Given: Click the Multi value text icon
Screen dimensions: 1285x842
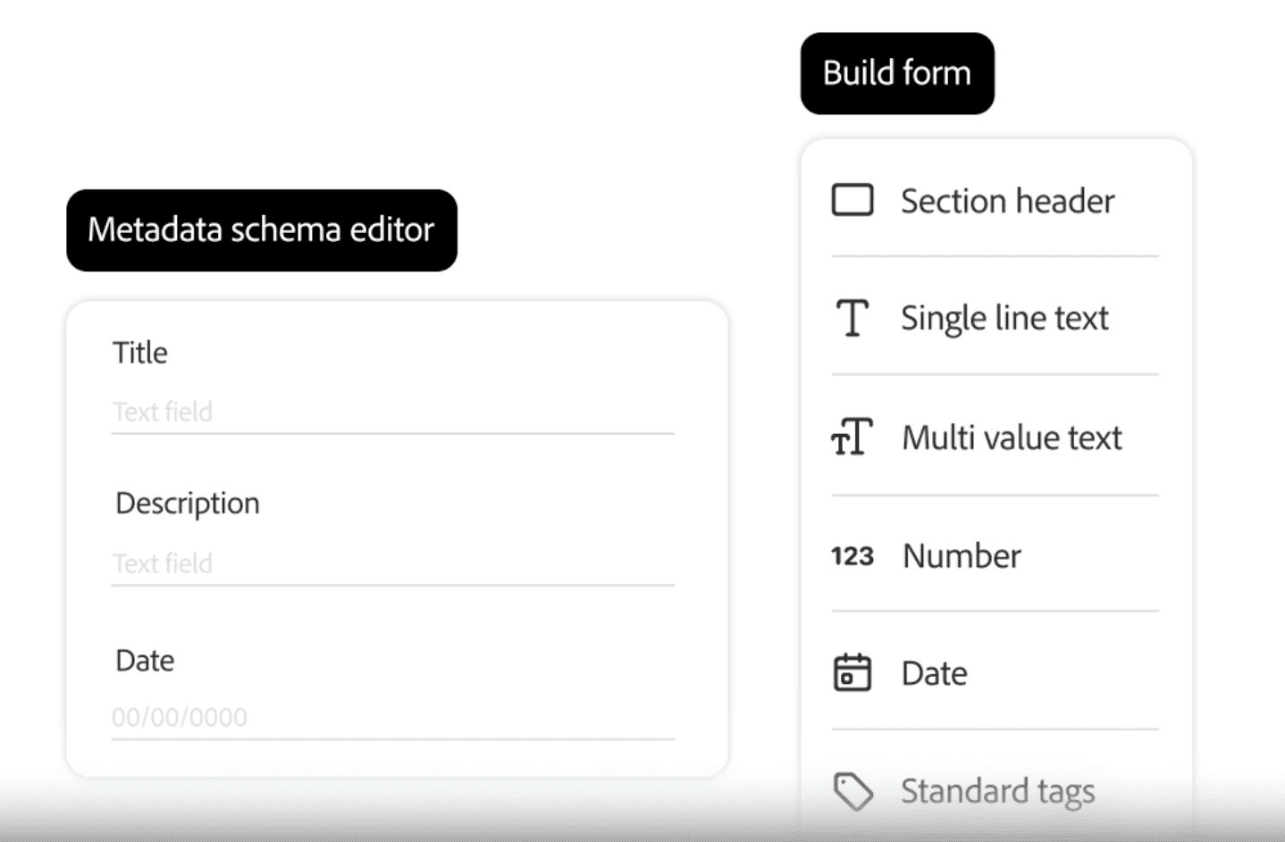Looking at the screenshot, I should [852, 437].
